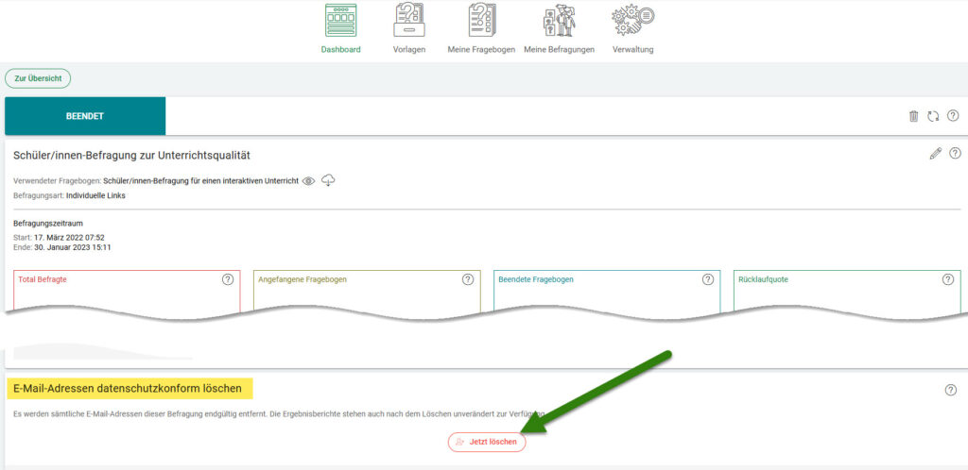Image resolution: width=968 pixels, height=470 pixels.
Task: Open help for Total Befragte card
Action: (228, 279)
